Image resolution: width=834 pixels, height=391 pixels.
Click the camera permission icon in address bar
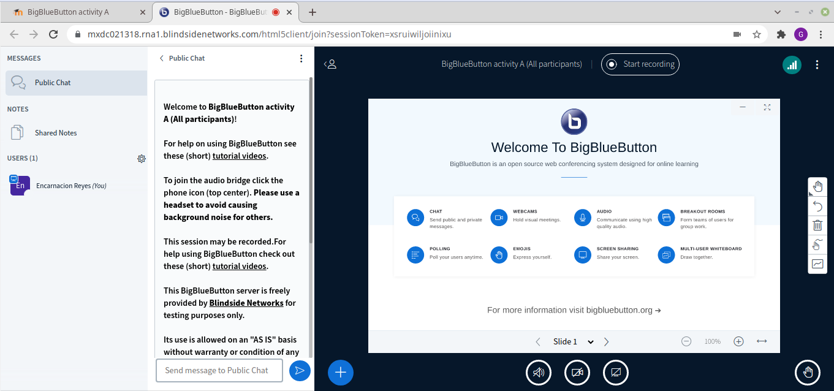[x=737, y=34]
